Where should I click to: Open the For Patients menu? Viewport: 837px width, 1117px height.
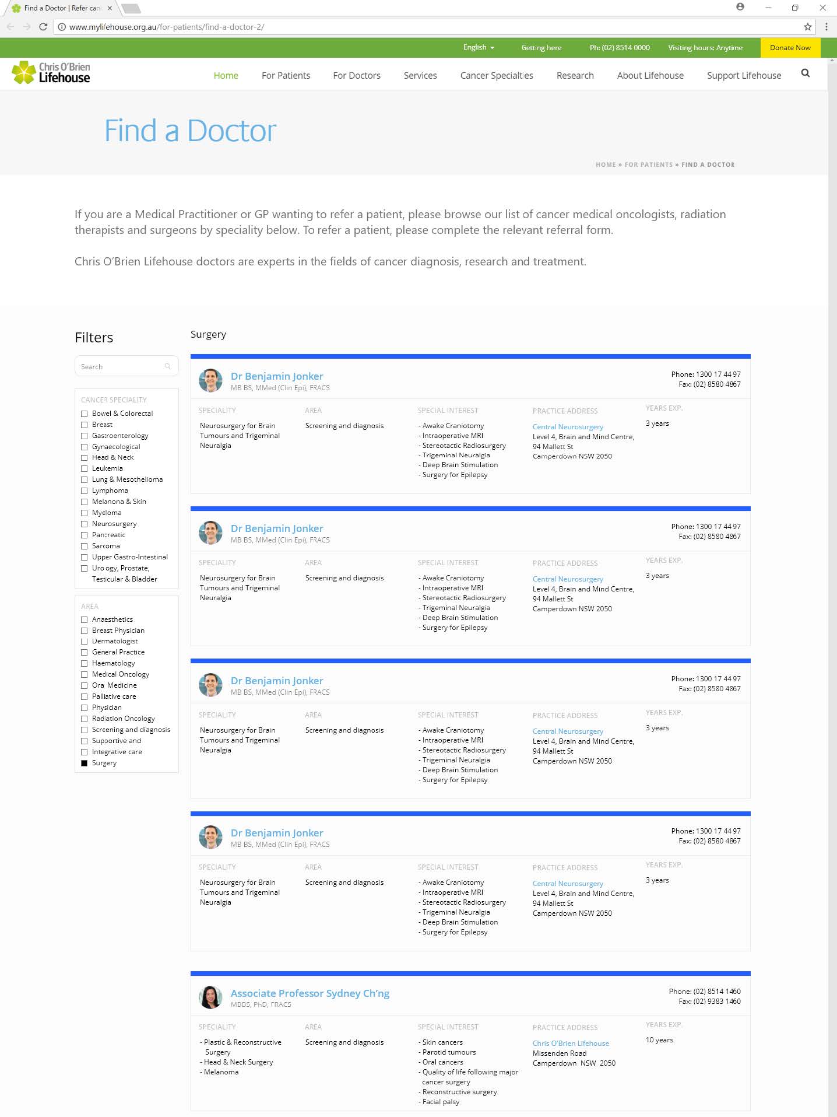coord(286,75)
